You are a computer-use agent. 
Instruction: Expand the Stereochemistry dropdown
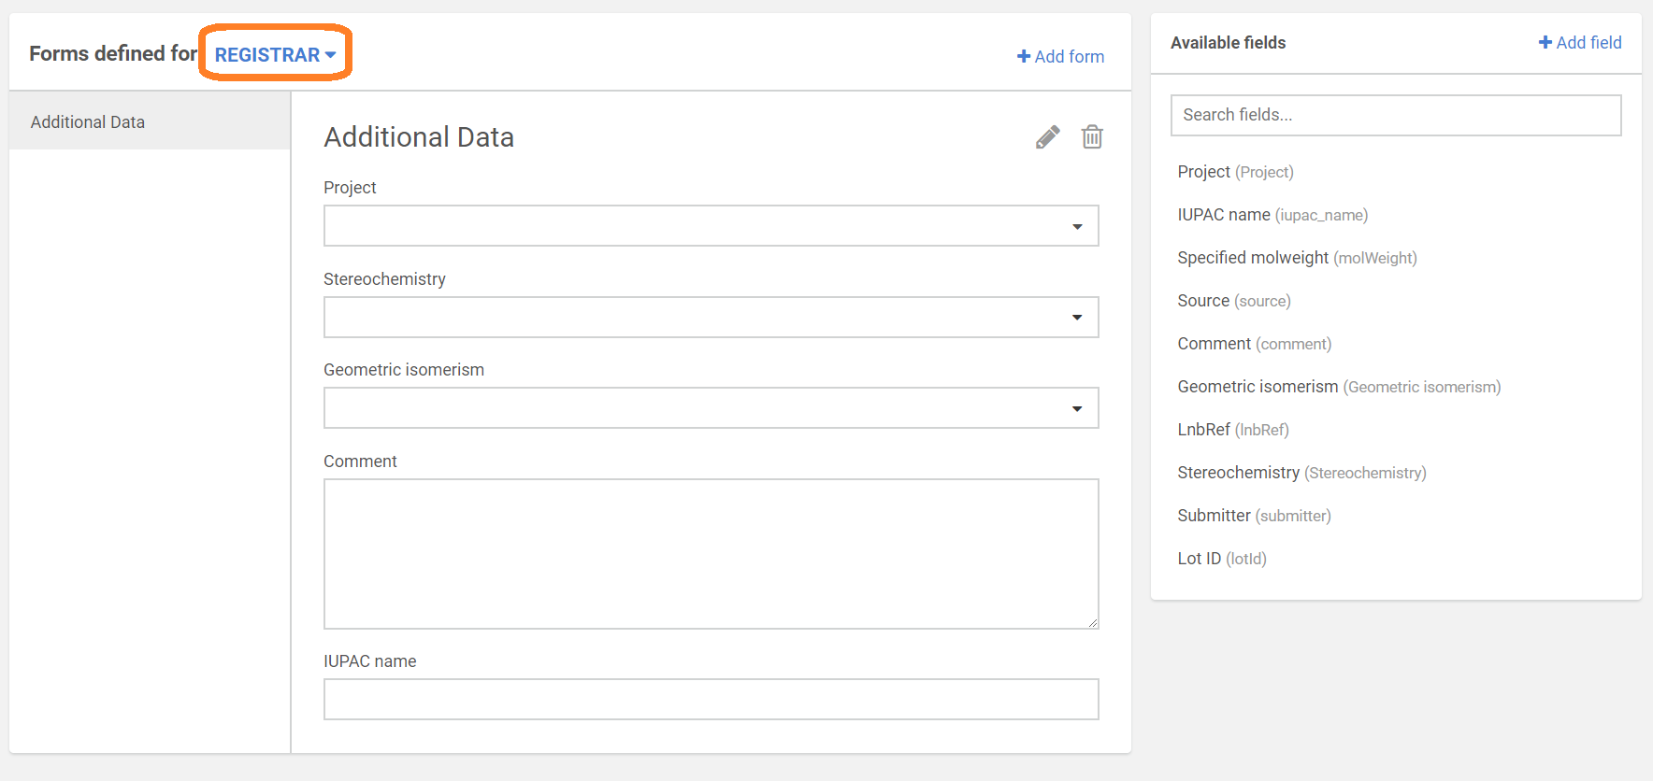coord(711,318)
